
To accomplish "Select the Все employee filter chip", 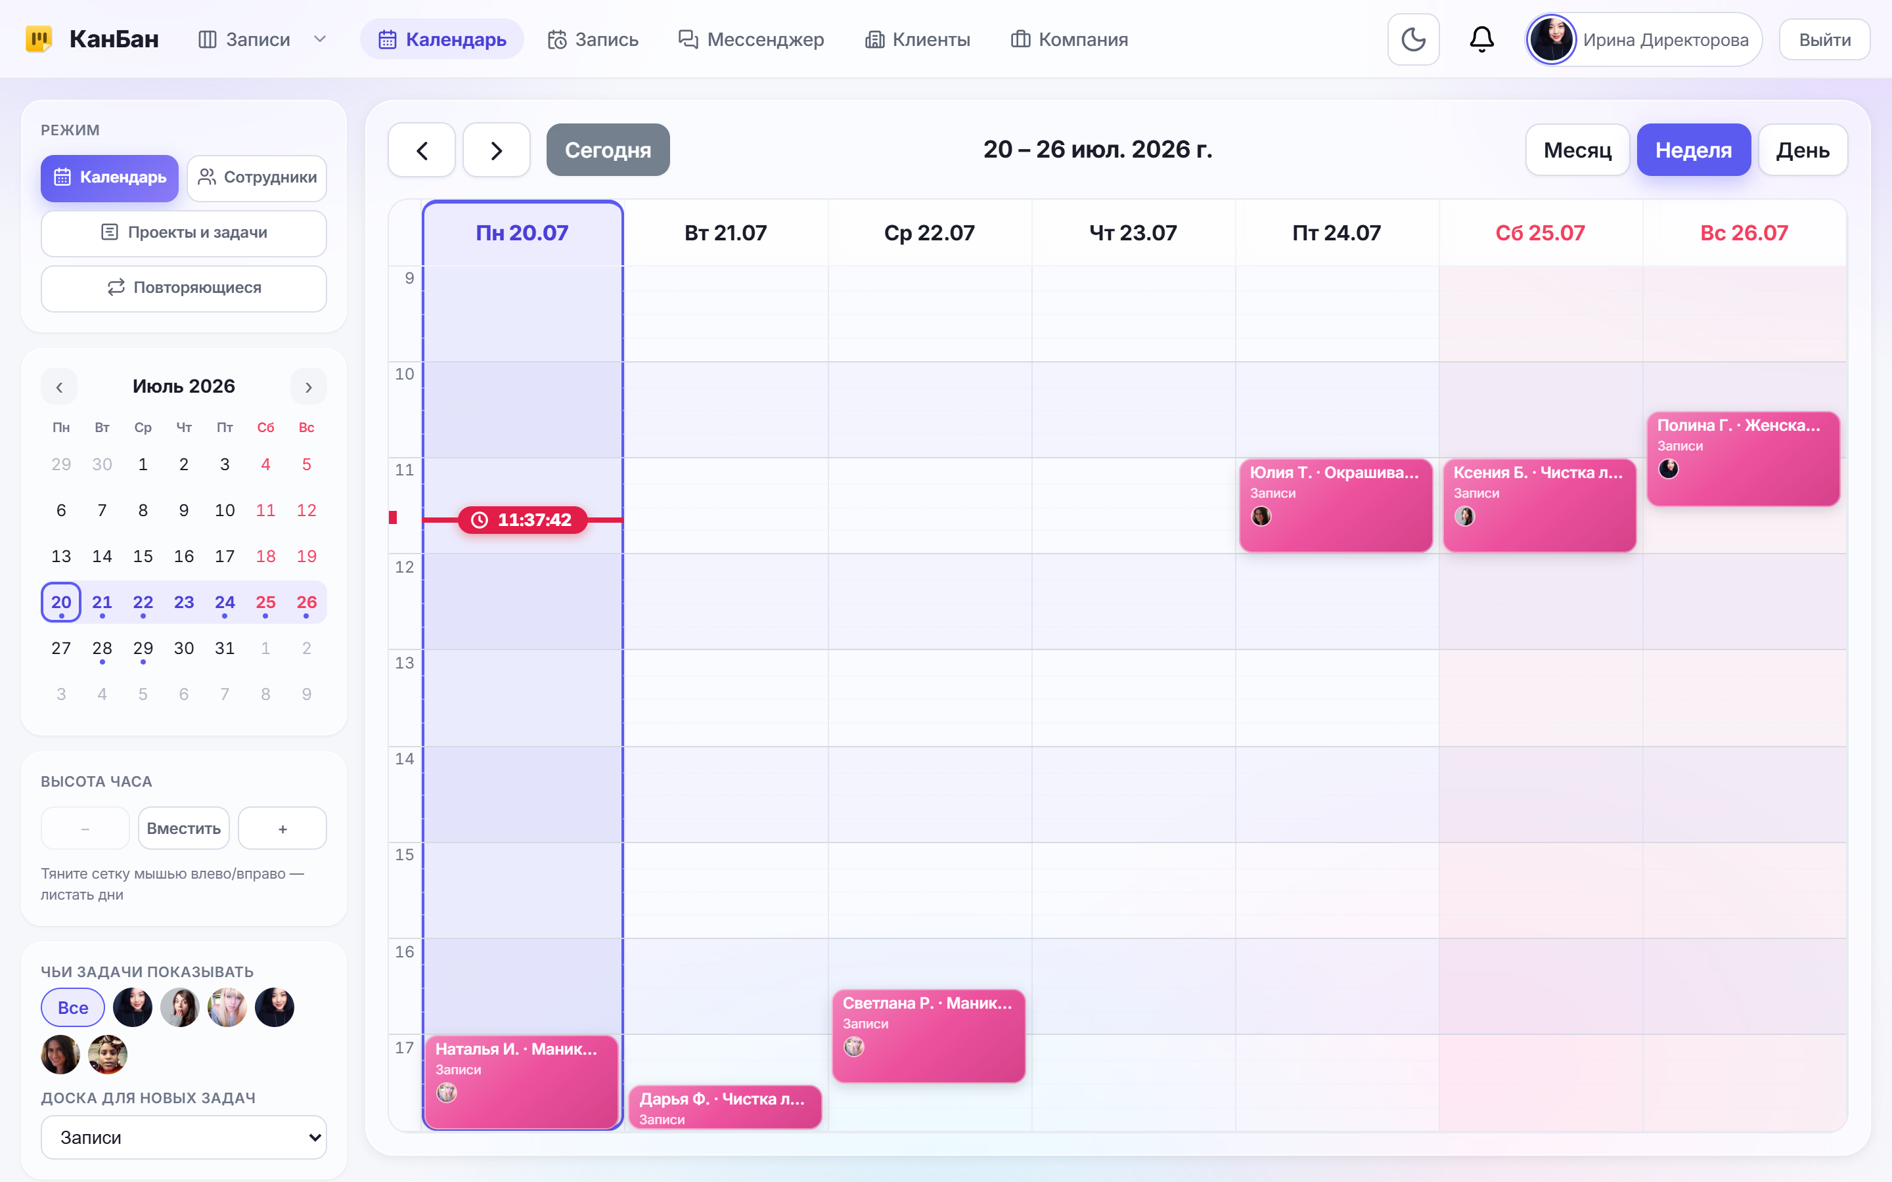I will tap(73, 1007).
